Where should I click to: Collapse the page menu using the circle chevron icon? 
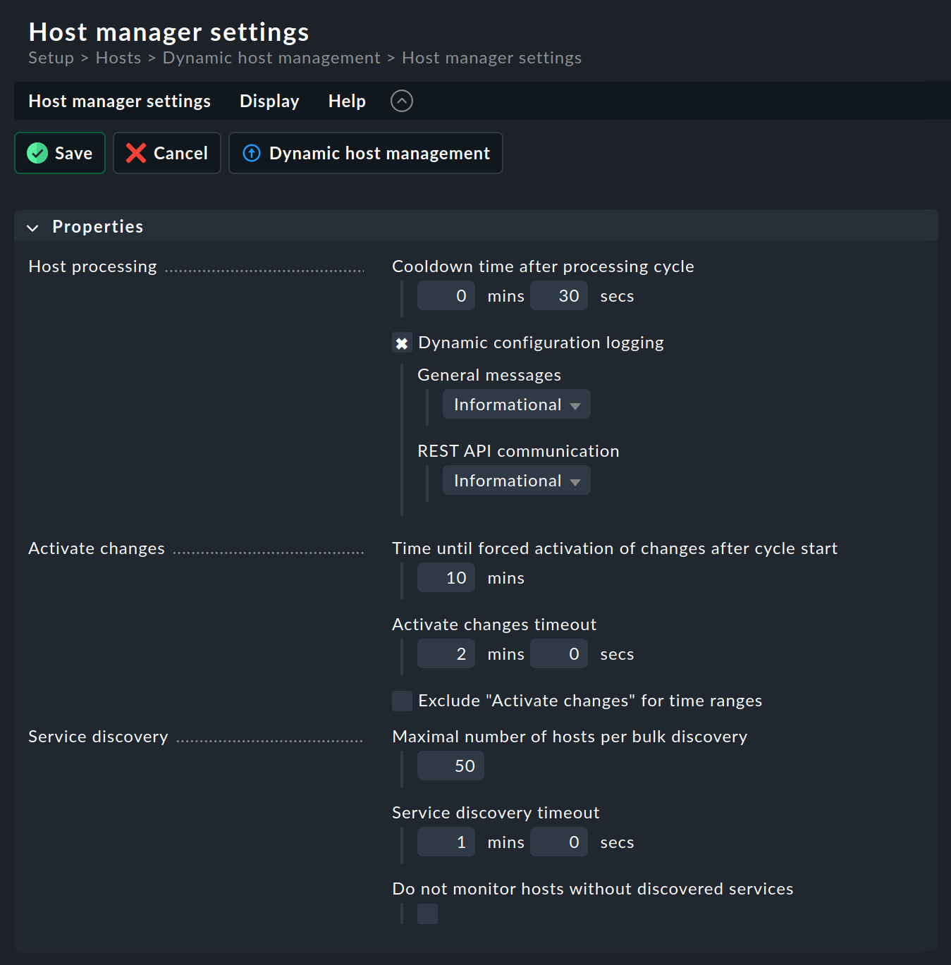coord(401,101)
